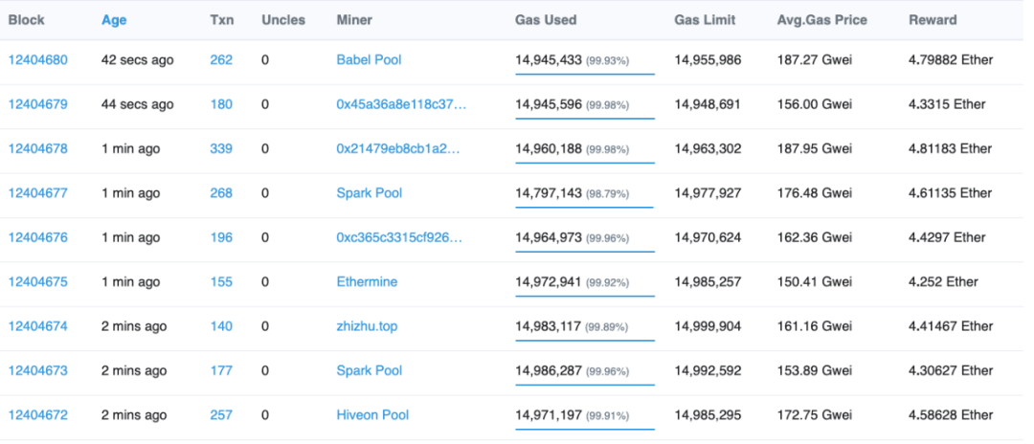Open 257 transactions for block 12404672

221,415
